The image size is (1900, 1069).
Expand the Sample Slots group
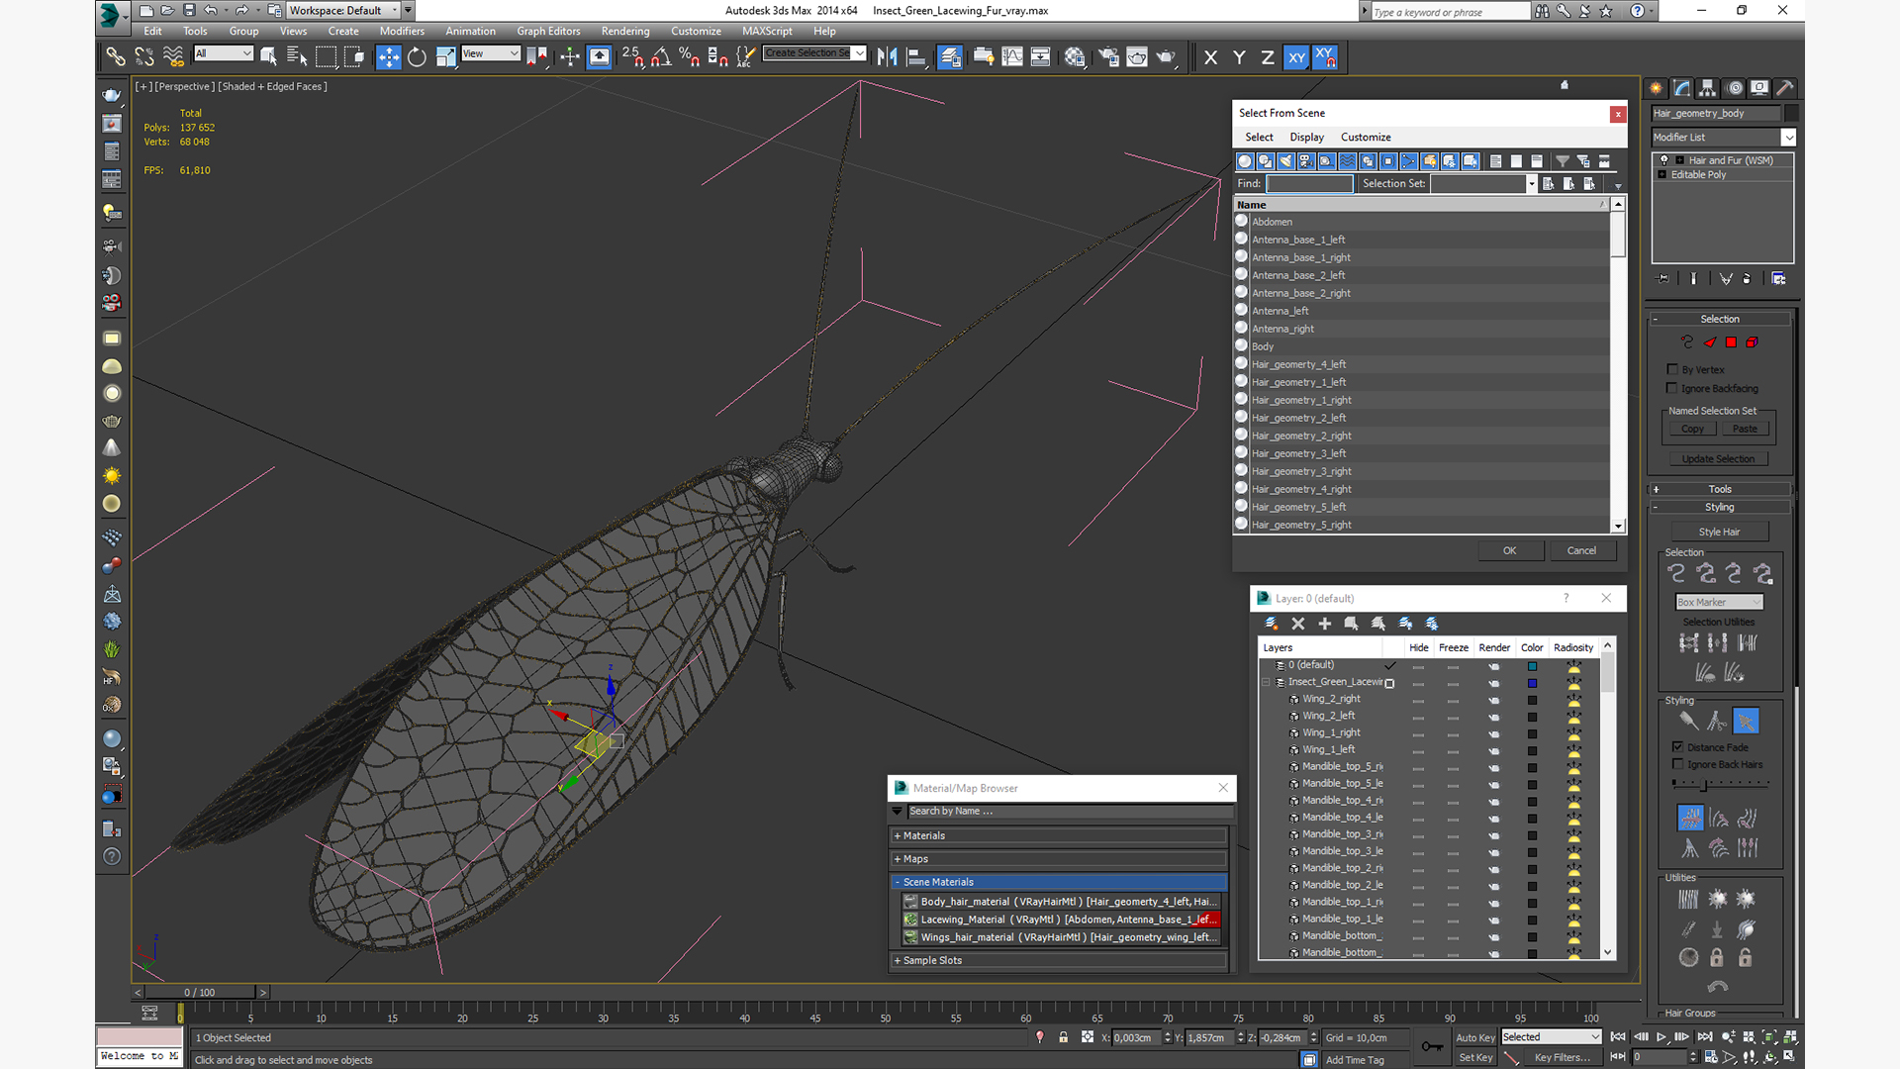1059,960
